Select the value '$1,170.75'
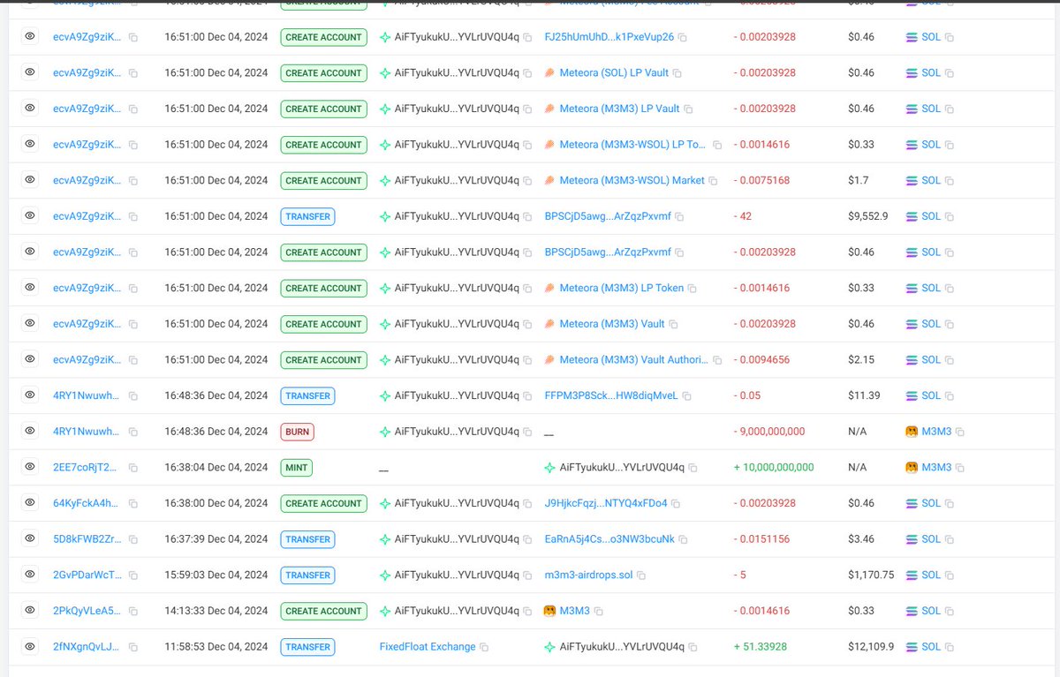This screenshot has height=677, width=1060. 871,575
